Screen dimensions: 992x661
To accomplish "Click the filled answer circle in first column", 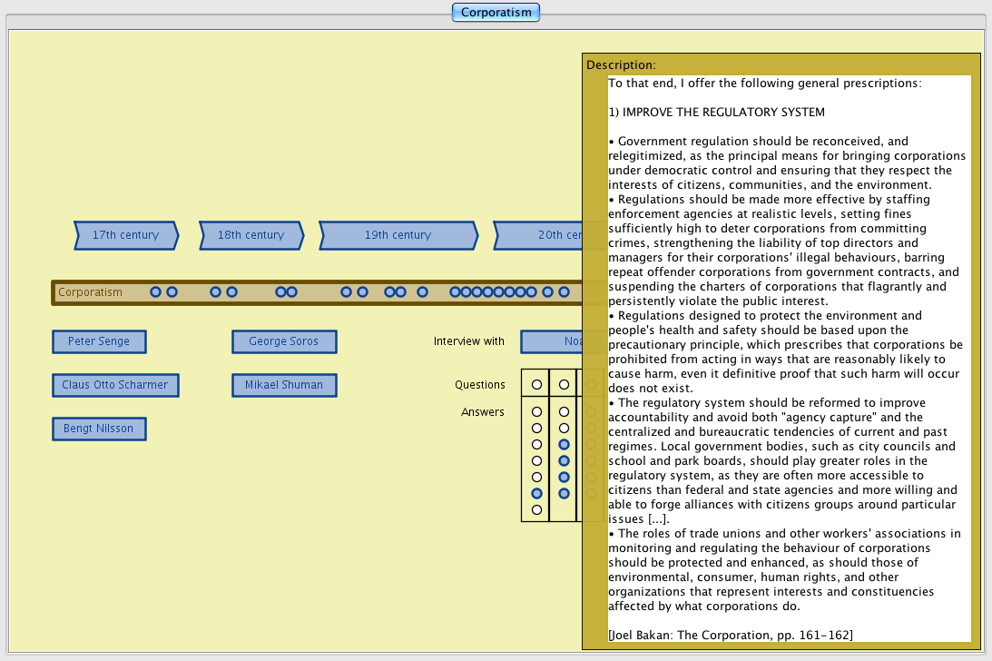I will [x=536, y=493].
